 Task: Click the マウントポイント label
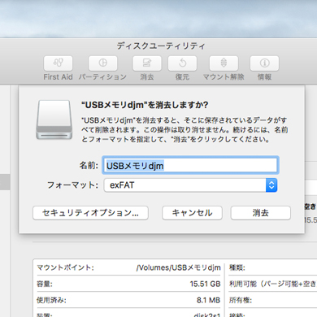pos(65,267)
